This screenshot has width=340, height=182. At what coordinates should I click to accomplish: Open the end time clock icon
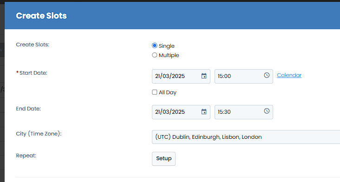pos(267,111)
